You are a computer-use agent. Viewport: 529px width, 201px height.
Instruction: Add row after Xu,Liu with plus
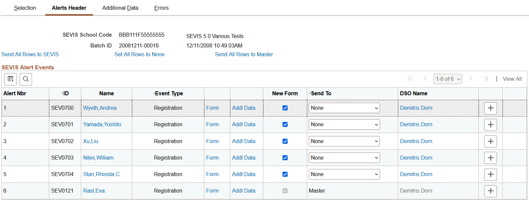coord(491,141)
